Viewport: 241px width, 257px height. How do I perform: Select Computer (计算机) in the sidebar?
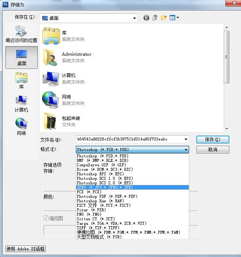pos(21,104)
